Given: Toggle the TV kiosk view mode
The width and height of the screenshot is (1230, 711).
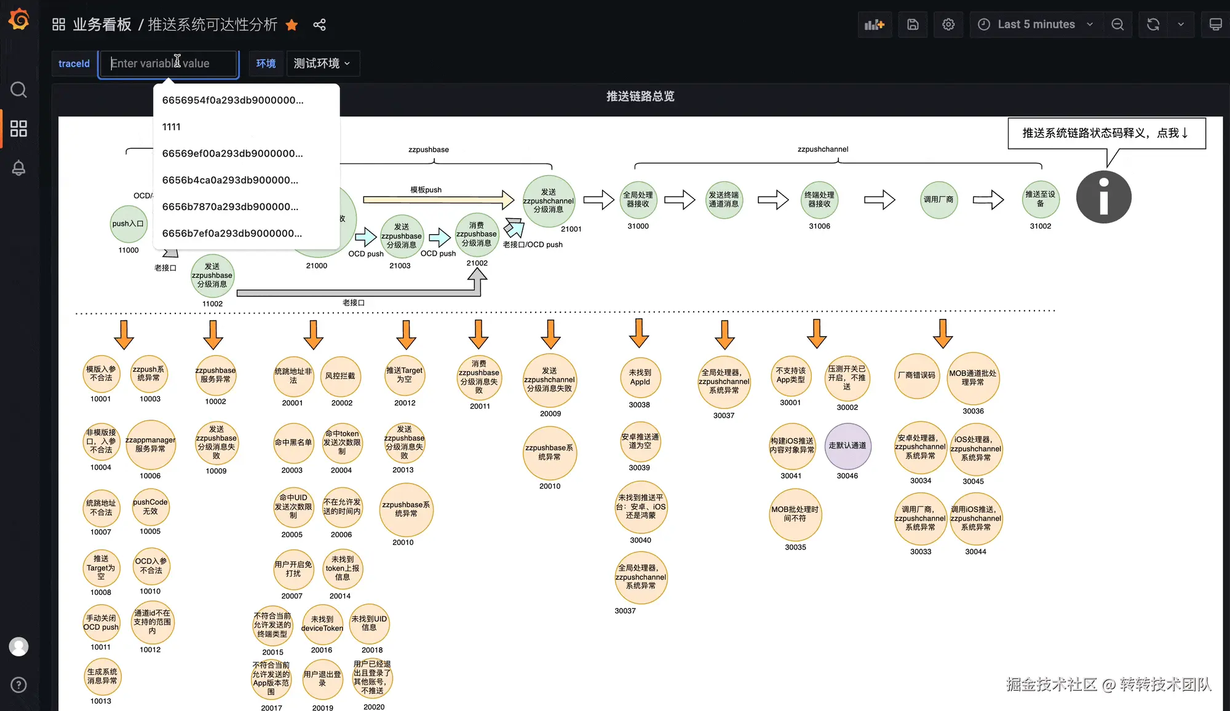Looking at the screenshot, I should [x=1215, y=25].
